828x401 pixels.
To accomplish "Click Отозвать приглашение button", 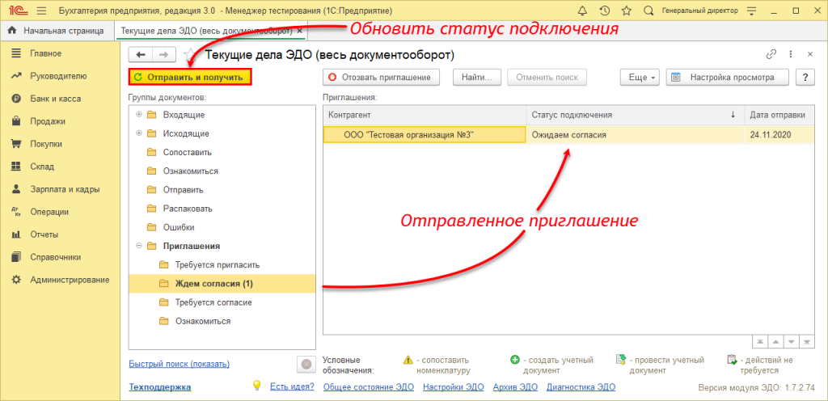I will (x=382, y=77).
